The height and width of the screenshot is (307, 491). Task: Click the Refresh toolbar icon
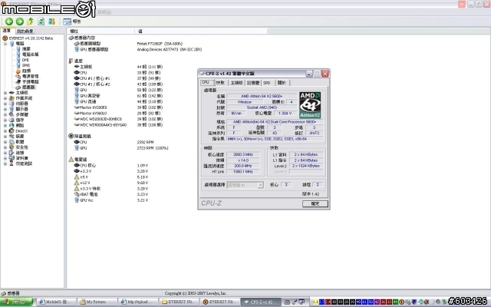41,21
